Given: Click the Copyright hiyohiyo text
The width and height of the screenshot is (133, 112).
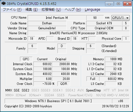Looking at the screenshot, I should coord(28,106).
